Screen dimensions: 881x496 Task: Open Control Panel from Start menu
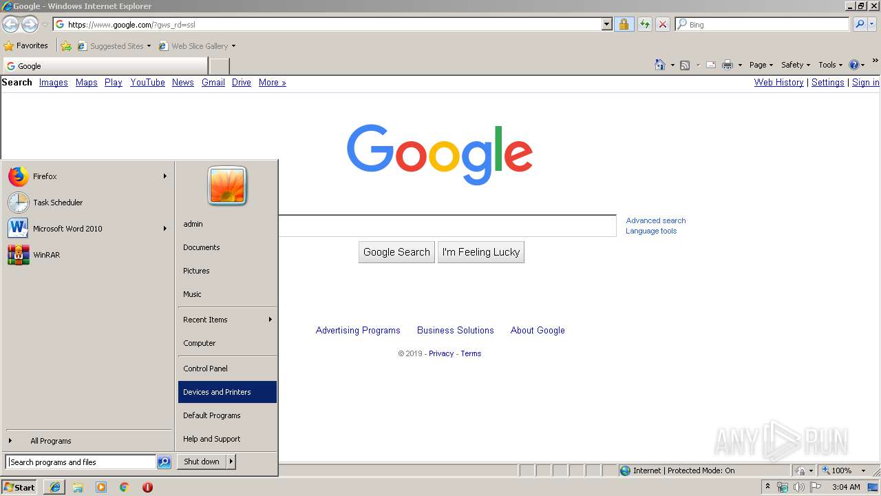pos(227,369)
